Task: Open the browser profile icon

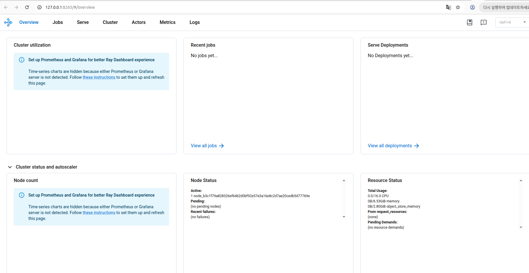Action: click(x=473, y=7)
